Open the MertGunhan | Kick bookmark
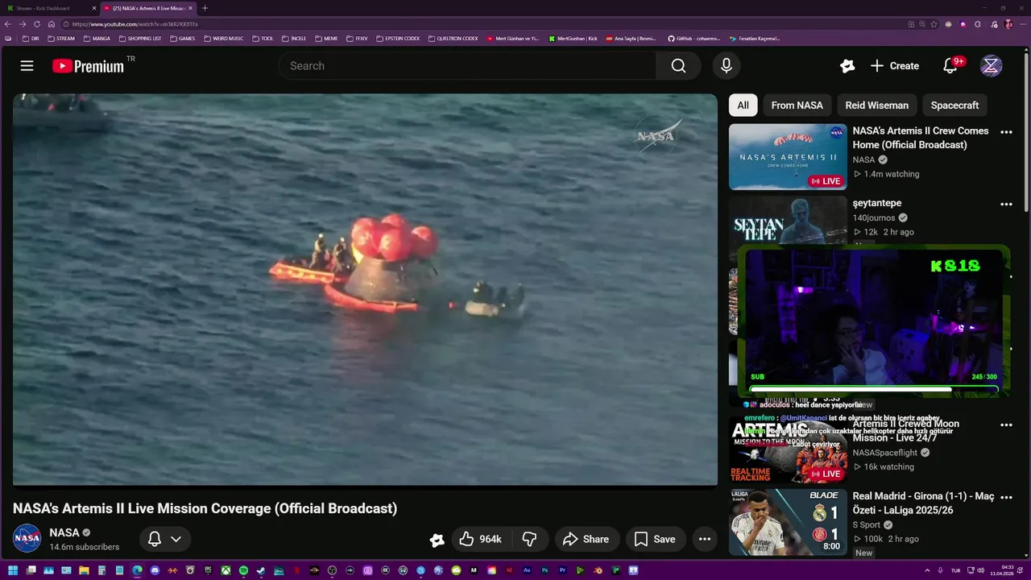1031x580 pixels. [x=573, y=39]
